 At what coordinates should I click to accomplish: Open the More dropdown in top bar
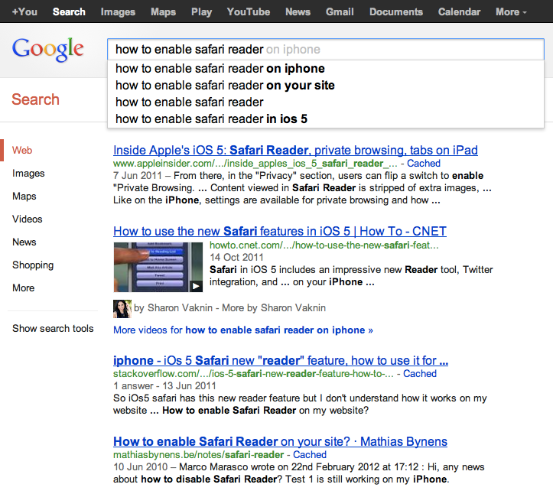(511, 11)
